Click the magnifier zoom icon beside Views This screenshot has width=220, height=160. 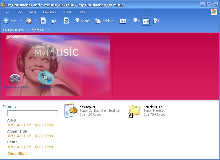tap(134, 21)
